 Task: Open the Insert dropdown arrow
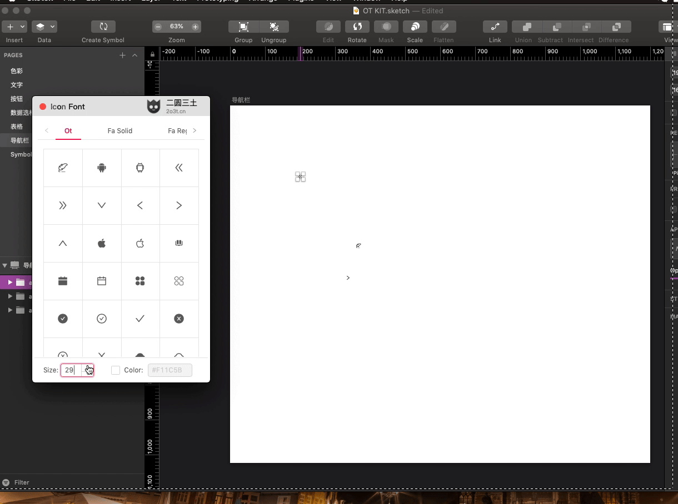(21, 26)
